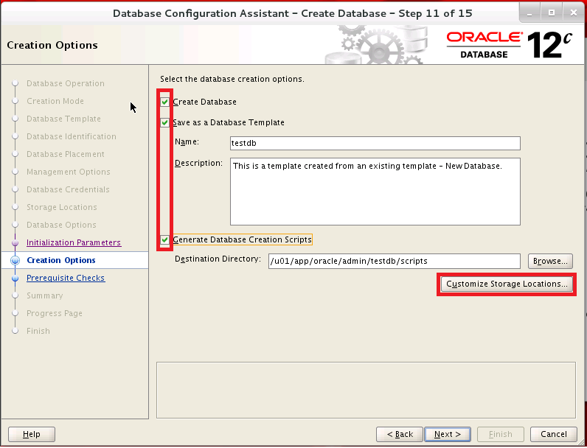Click the Creation Options step bullet icon
Image resolution: width=587 pixels, height=448 pixels.
[15, 260]
